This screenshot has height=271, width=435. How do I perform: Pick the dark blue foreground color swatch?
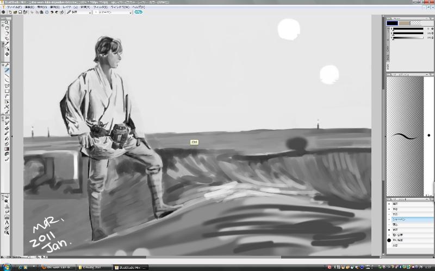point(392,23)
